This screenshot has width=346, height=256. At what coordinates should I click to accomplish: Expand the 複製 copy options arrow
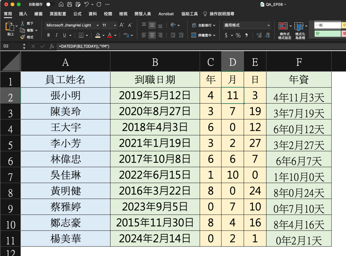click(x=36, y=30)
